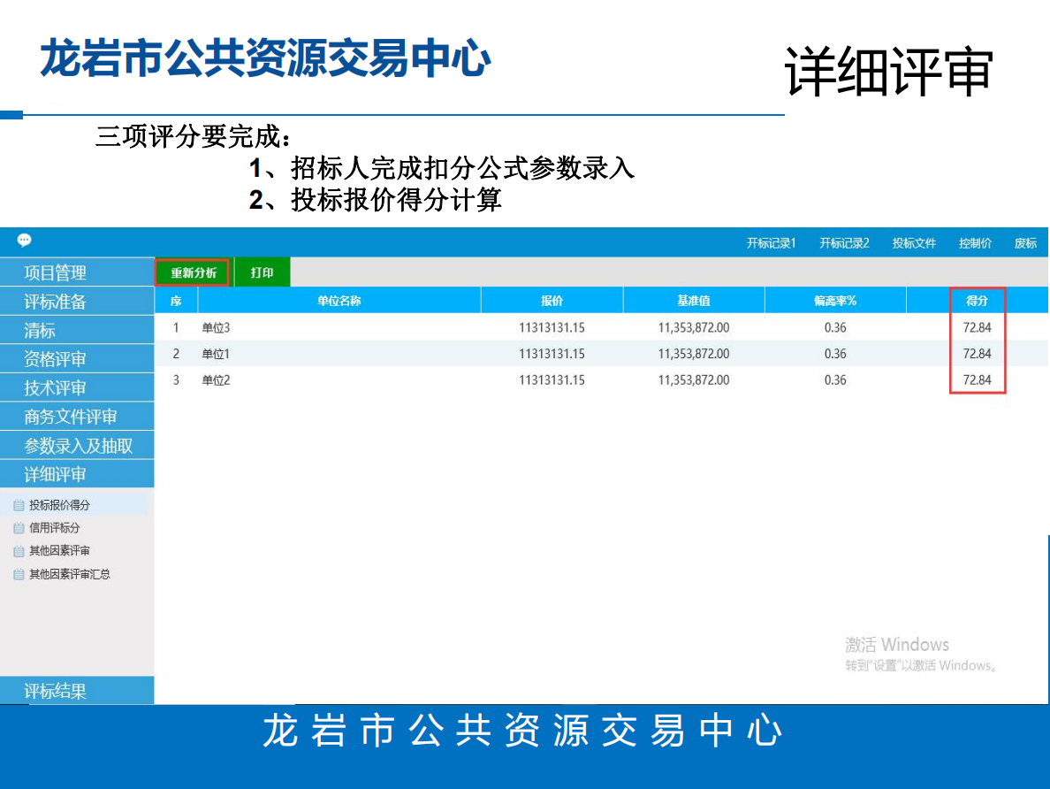This screenshot has height=789, width=1050.
Task: Click the 重新分析 button
Action: point(194,272)
